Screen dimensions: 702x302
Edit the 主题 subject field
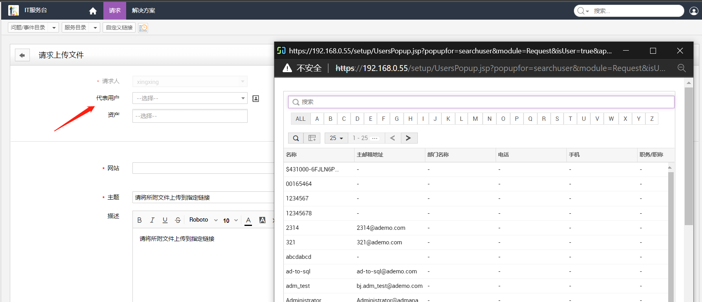203,197
